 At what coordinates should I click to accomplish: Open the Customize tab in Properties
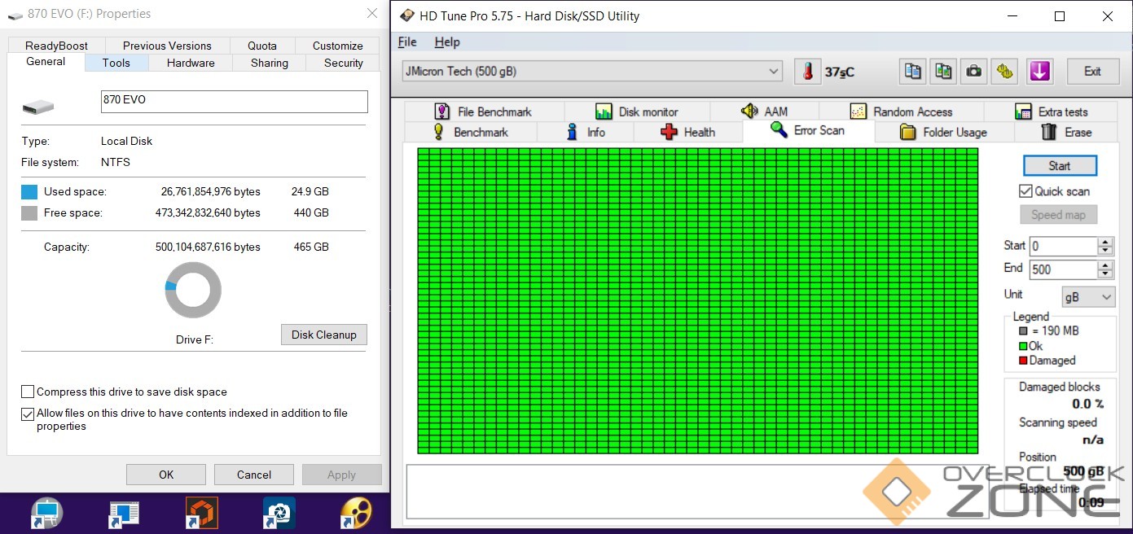coord(338,46)
